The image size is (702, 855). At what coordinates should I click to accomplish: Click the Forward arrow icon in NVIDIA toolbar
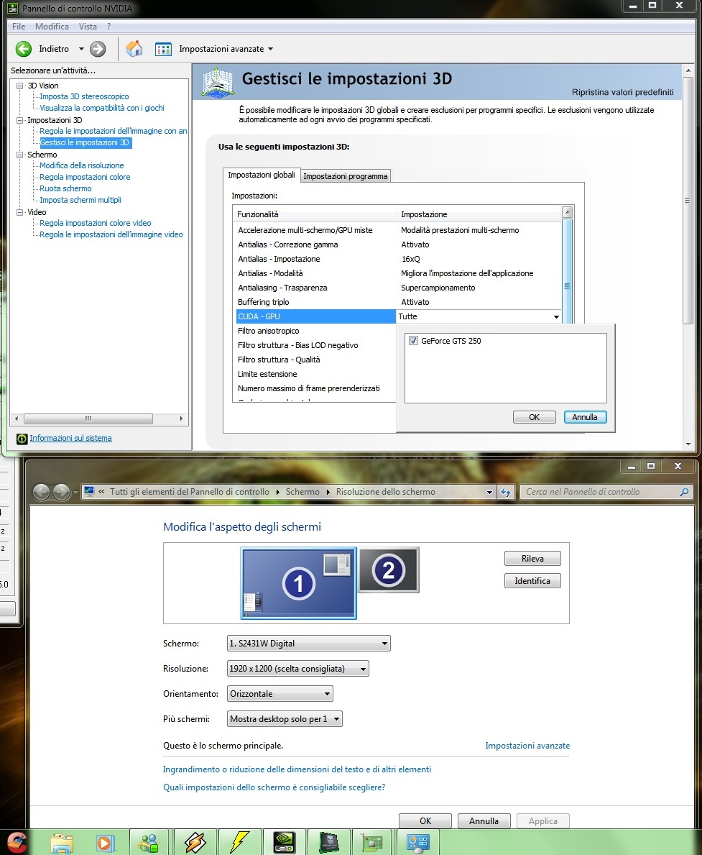[x=98, y=49]
